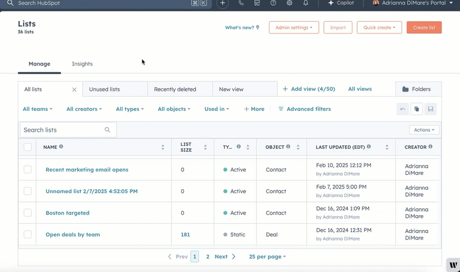The height and width of the screenshot is (272, 460).
Task: Click the Type column info icon
Action: (x=239, y=147)
